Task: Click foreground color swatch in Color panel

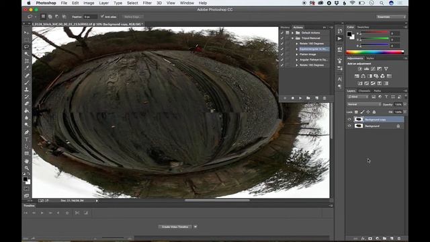Action: pos(349,34)
